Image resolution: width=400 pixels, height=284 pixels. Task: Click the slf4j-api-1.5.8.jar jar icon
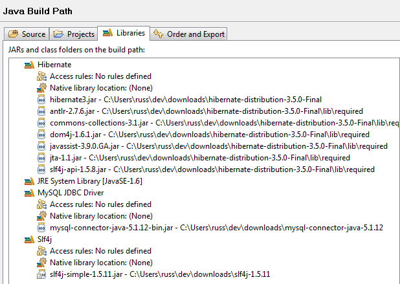pyautogui.click(x=41, y=169)
